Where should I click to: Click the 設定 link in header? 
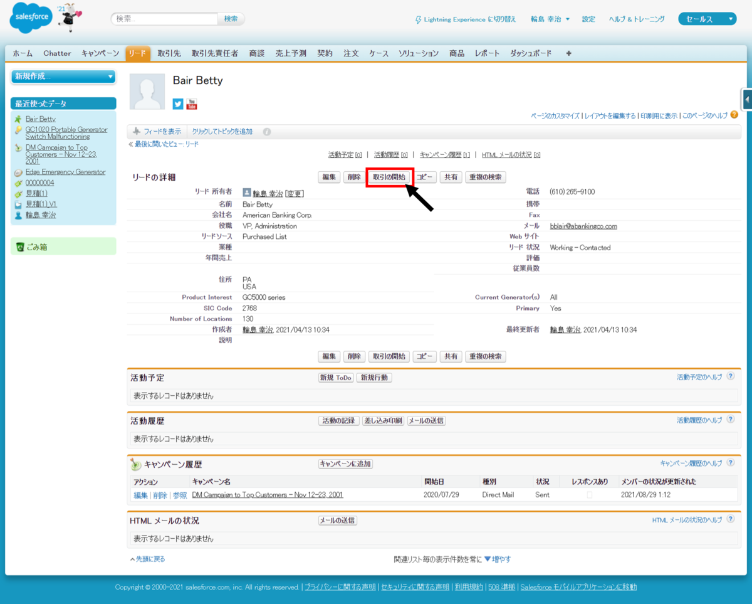[x=588, y=19]
